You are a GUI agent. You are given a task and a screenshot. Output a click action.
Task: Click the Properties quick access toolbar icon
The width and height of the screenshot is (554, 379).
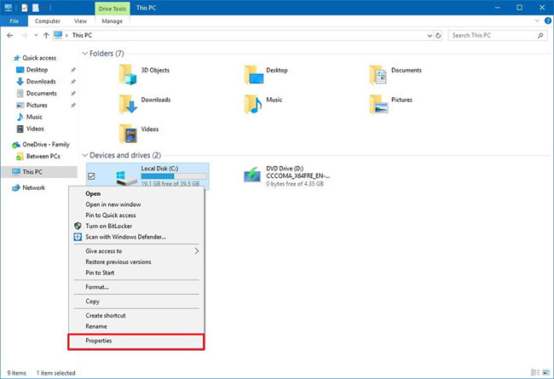point(25,8)
